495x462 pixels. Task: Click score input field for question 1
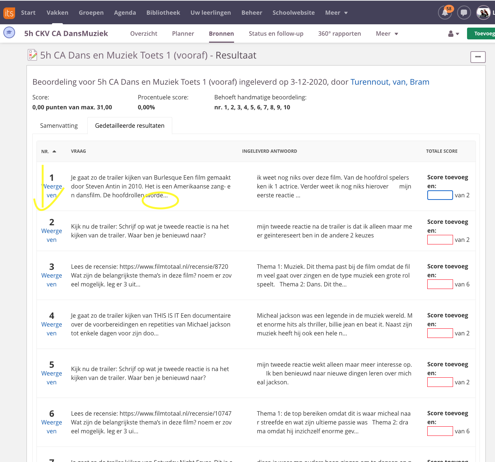(x=440, y=195)
